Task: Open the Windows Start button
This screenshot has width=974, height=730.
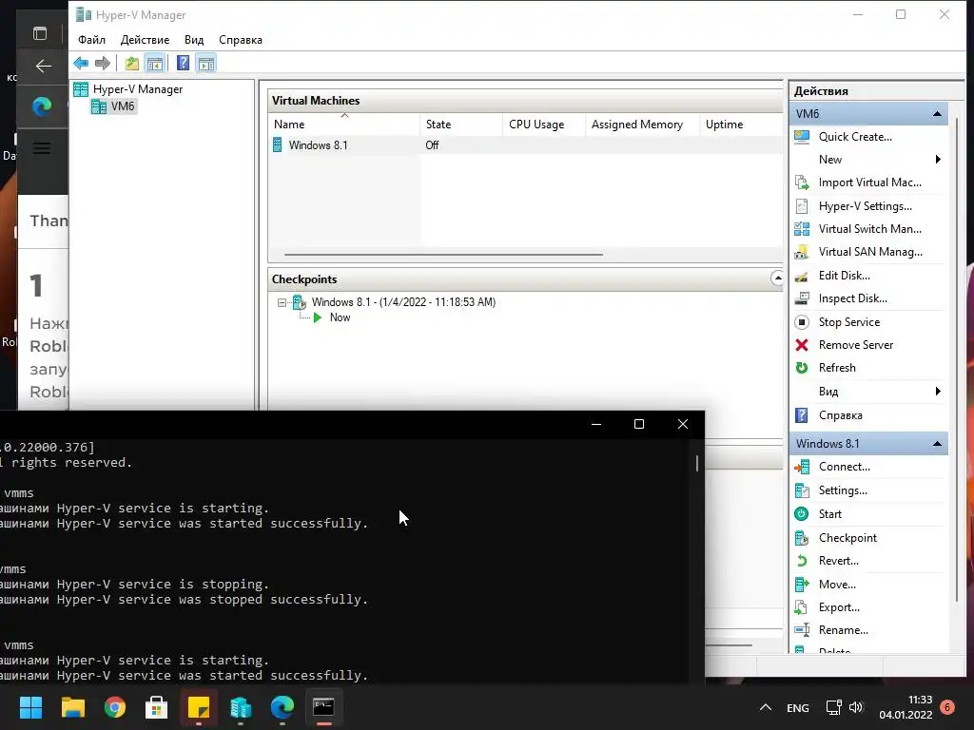Action: pyautogui.click(x=30, y=707)
